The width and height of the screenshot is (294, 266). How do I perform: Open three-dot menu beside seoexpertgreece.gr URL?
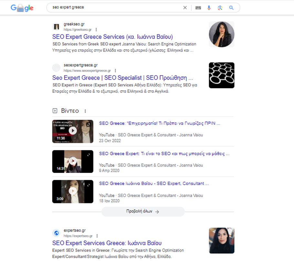115,70
